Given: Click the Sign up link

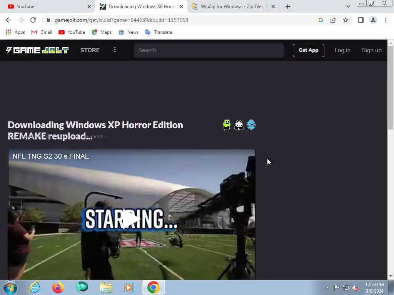Looking at the screenshot, I should click(372, 50).
